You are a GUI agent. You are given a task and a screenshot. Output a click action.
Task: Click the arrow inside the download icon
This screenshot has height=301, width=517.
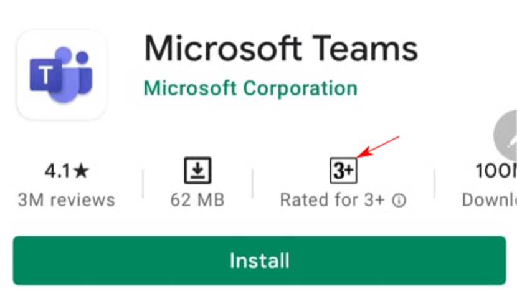[197, 169]
